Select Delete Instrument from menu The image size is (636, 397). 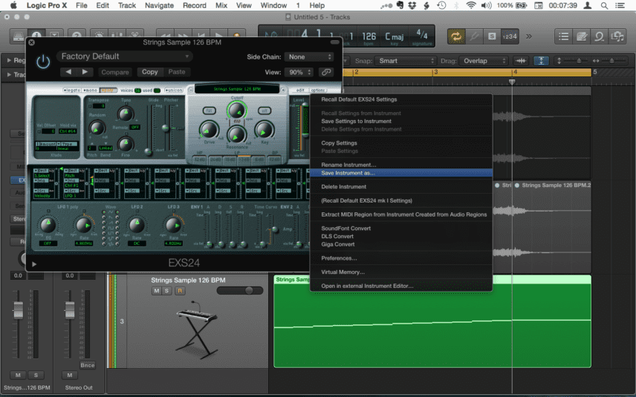(401, 187)
